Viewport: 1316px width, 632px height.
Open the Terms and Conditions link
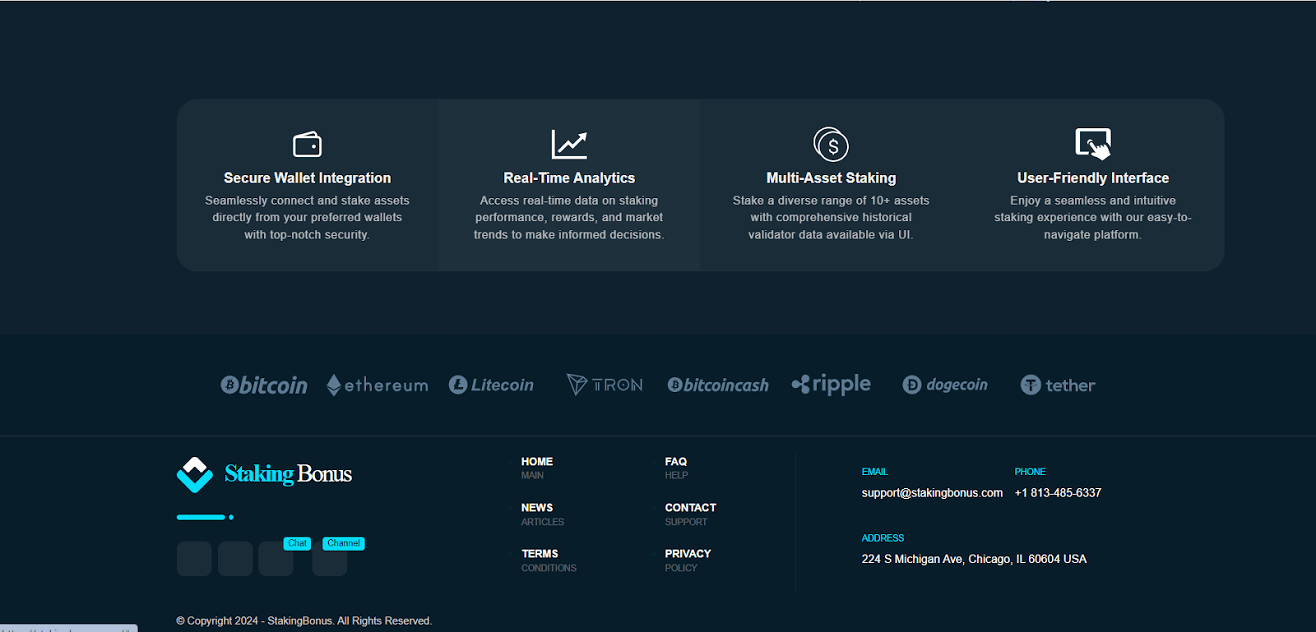pos(540,554)
